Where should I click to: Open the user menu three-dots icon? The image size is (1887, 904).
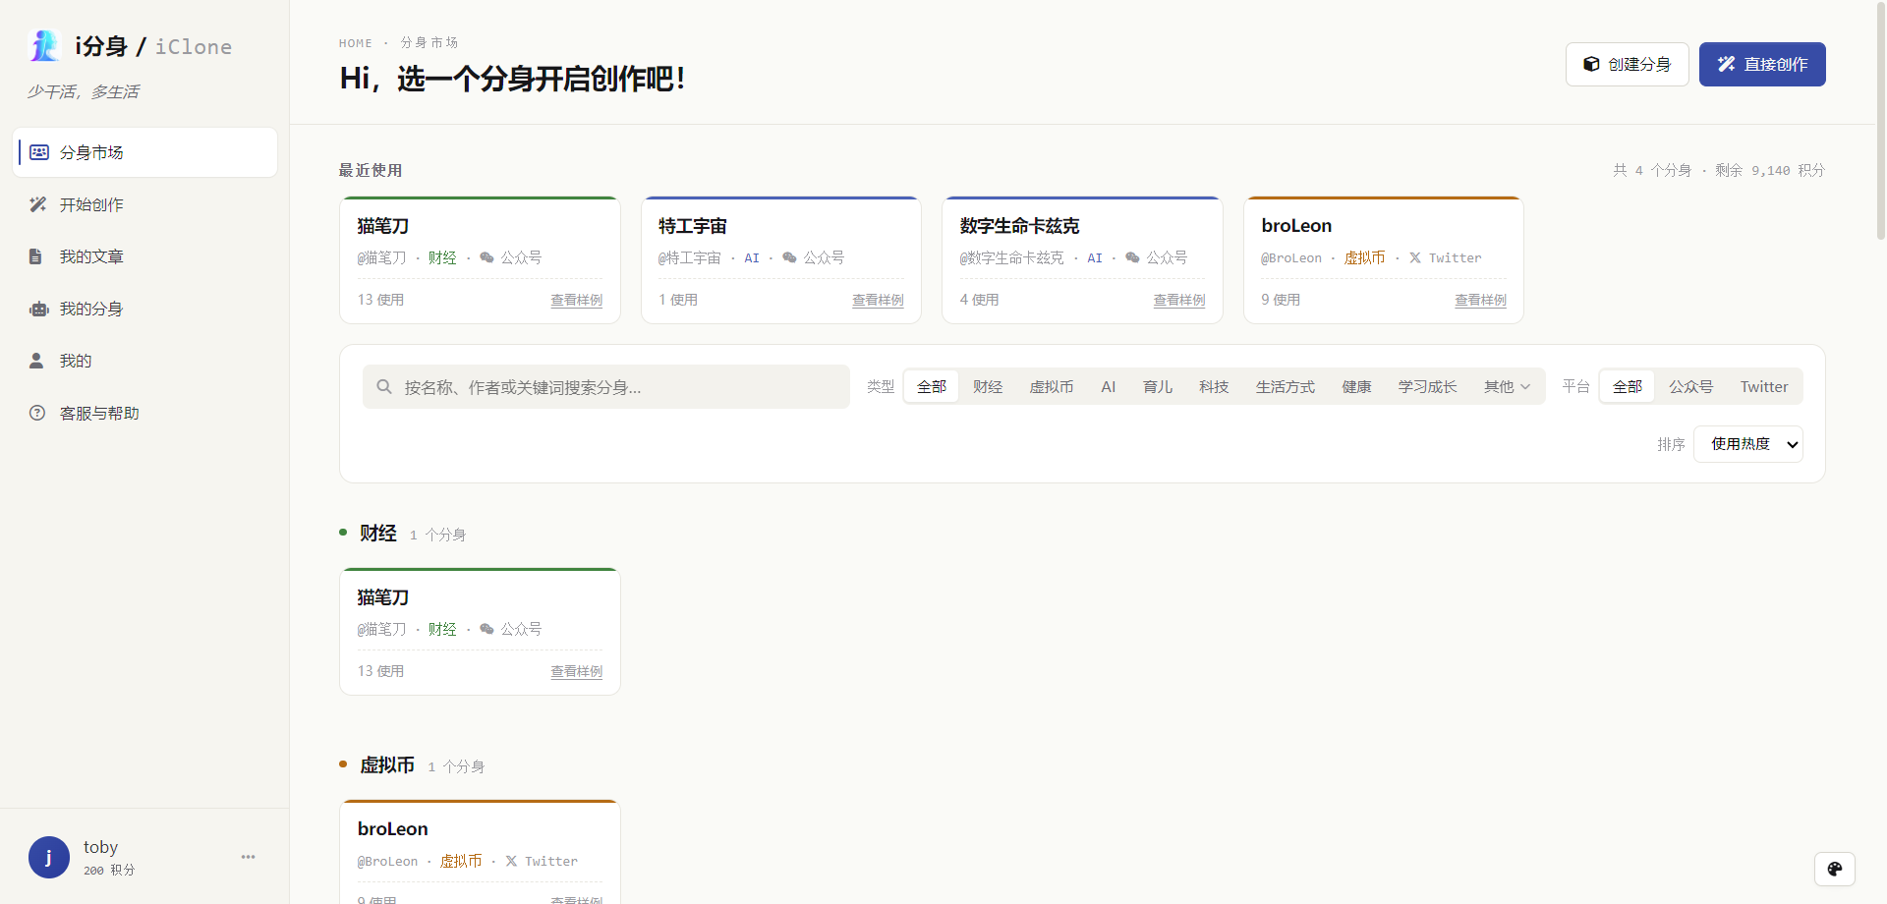point(249,857)
